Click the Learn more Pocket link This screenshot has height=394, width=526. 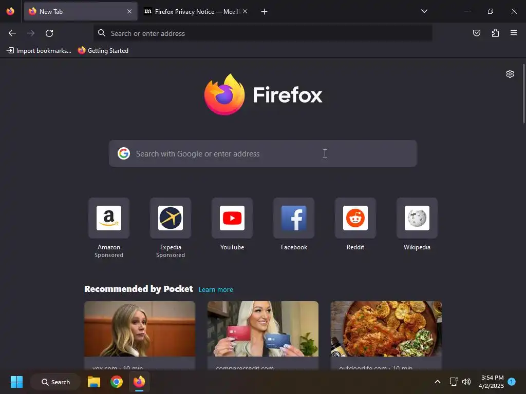coord(216,289)
